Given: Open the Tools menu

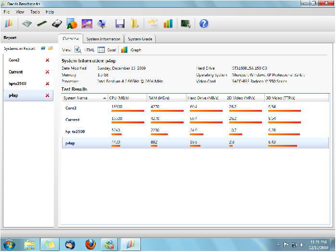Looking at the screenshot, I should click(x=35, y=12).
